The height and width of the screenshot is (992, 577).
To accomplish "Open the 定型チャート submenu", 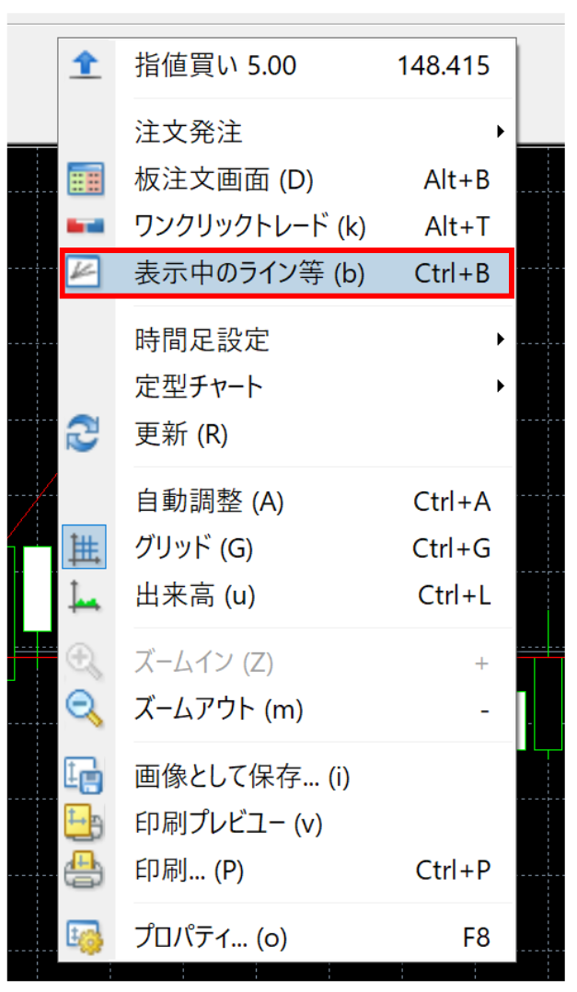I will (x=287, y=386).
